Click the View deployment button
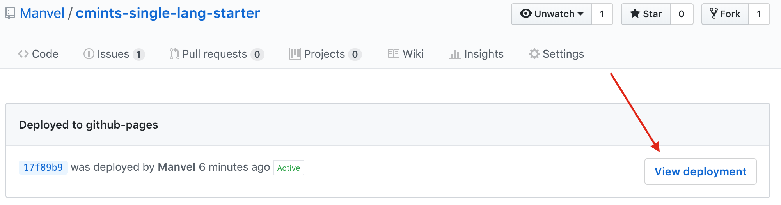781x205 pixels. 700,171
